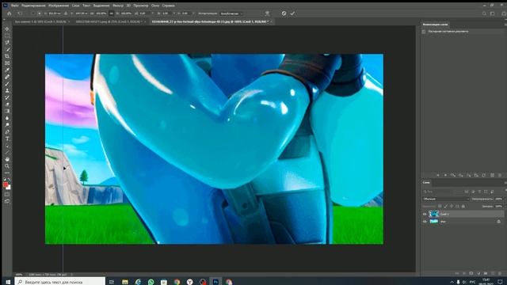Open the blend mode dropdown Обычные
The image size is (507, 285).
[445, 199]
